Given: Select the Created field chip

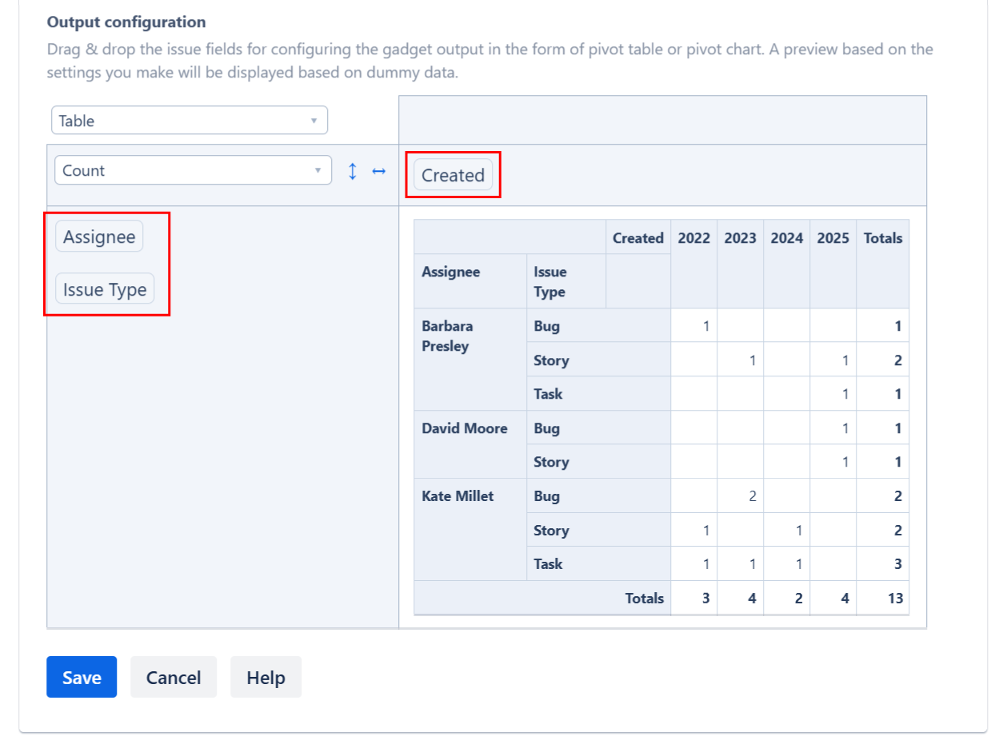Looking at the screenshot, I should (452, 175).
